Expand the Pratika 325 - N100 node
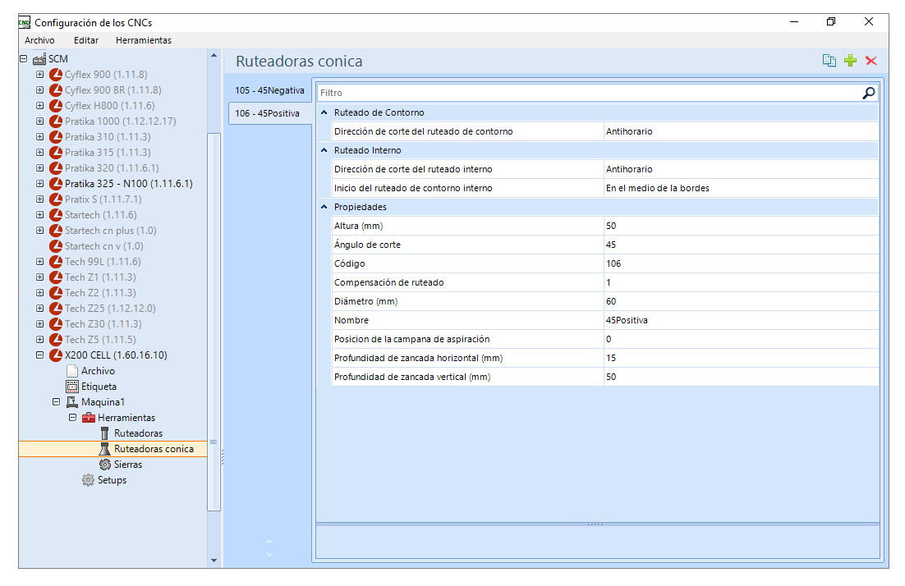This screenshot has width=905, height=586. [x=39, y=183]
